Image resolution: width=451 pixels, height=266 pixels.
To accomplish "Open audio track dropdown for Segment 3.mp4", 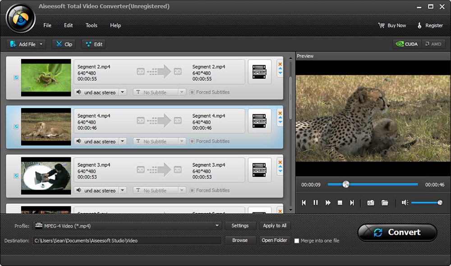I will (x=123, y=190).
